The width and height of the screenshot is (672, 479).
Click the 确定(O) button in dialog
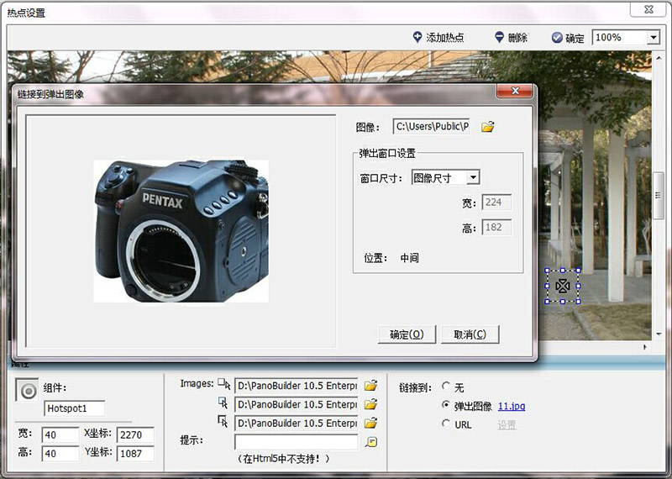tap(407, 334)
